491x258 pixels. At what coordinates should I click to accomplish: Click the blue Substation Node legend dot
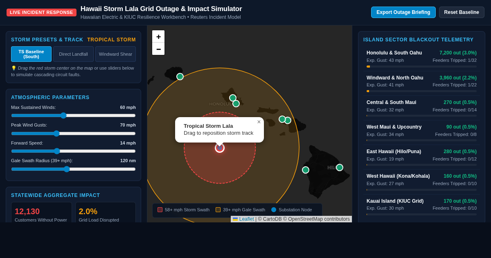tap(274, 210)
